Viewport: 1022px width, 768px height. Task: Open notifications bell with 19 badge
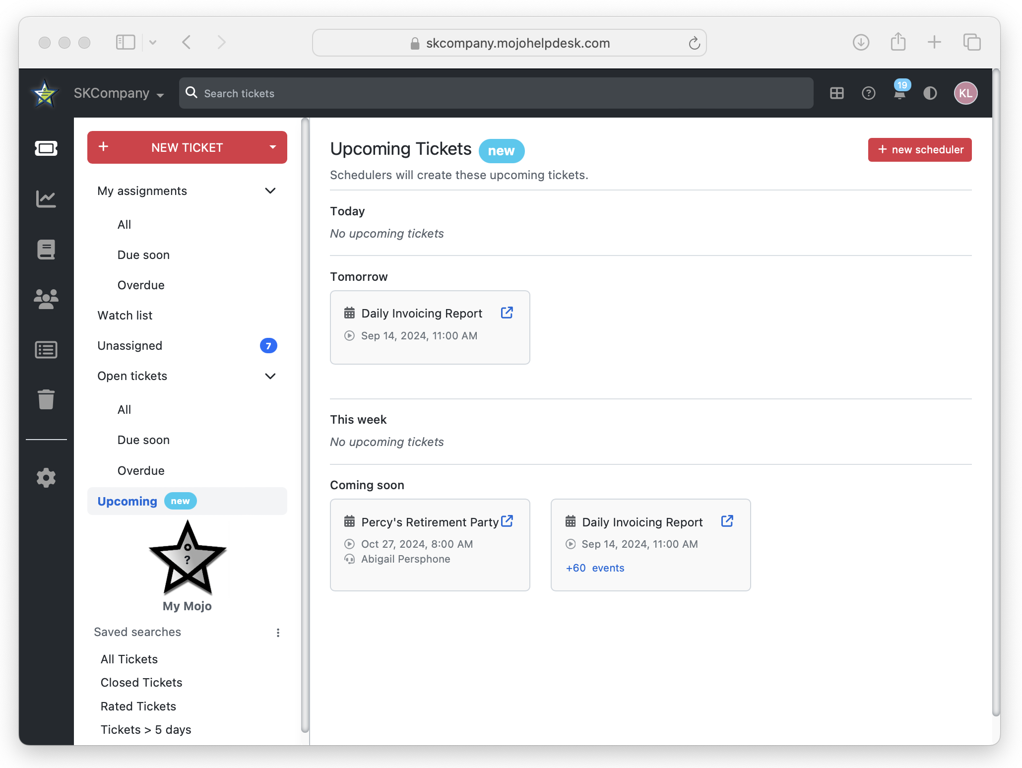pos(899,93)
